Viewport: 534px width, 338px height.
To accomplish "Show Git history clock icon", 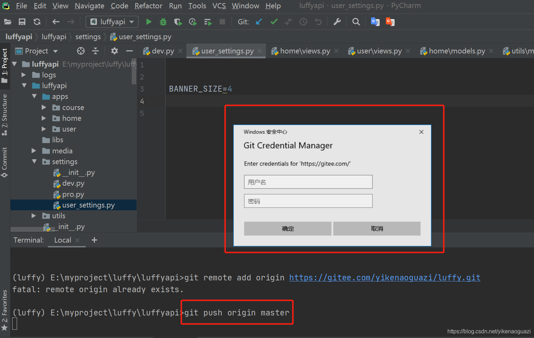I will (303, 22).
